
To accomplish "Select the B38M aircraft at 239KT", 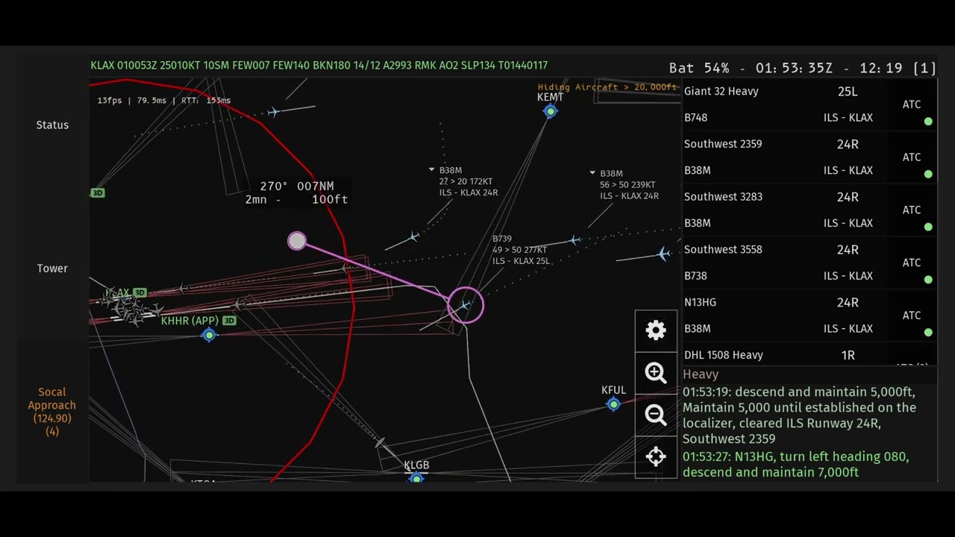I will click(x=574, y=240).
